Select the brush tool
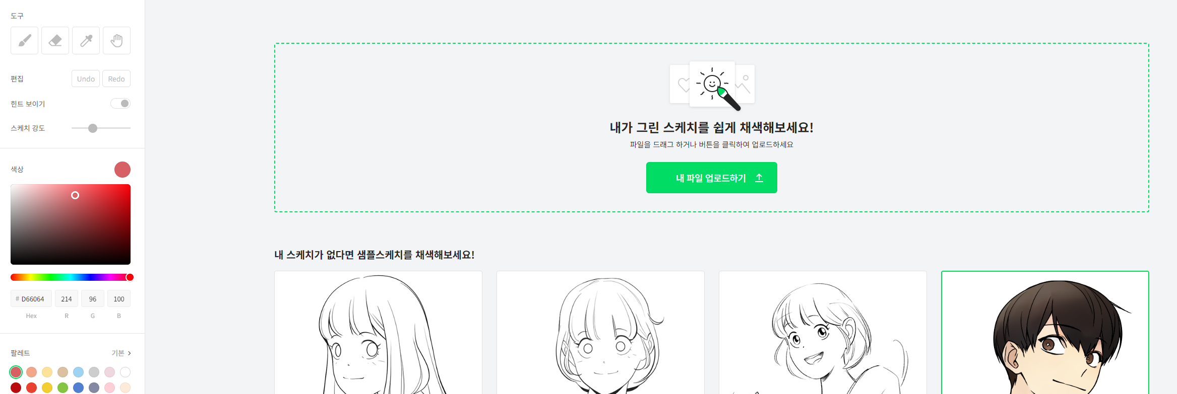Image resolution: width=1177 pixels, height=394 pixels. point(24,40)
